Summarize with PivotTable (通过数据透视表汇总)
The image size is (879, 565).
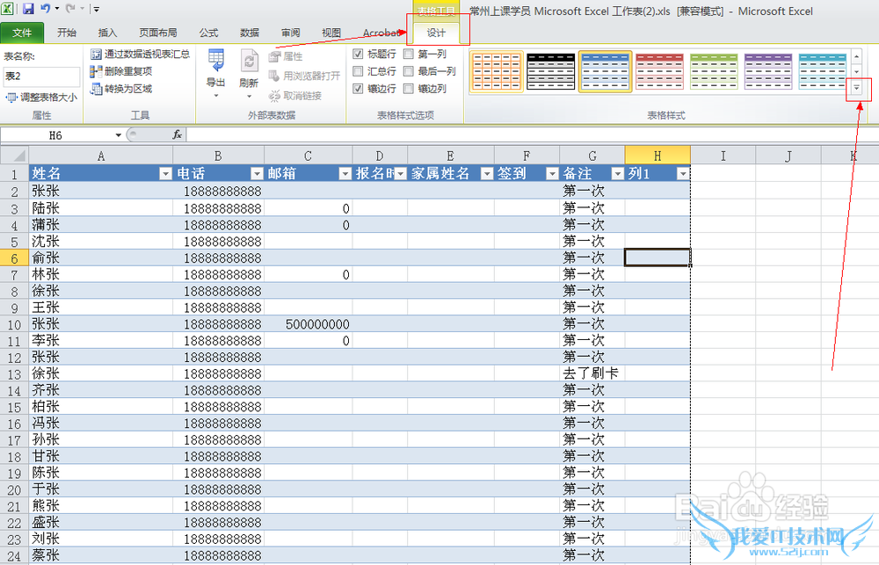pyautogui.click(x=140, y=54)
